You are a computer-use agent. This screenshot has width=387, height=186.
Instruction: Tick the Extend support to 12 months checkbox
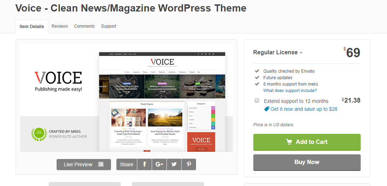pos(257,100)
